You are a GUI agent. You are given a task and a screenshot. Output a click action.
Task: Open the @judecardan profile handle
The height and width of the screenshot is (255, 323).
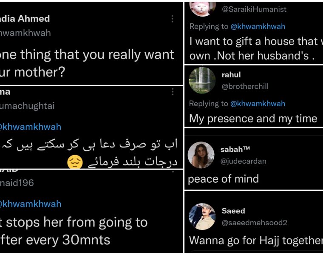point(243,161)
